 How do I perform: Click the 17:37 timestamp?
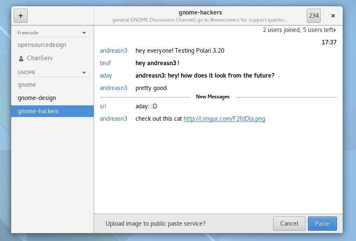pyautogui.click(x=329, y=42)
